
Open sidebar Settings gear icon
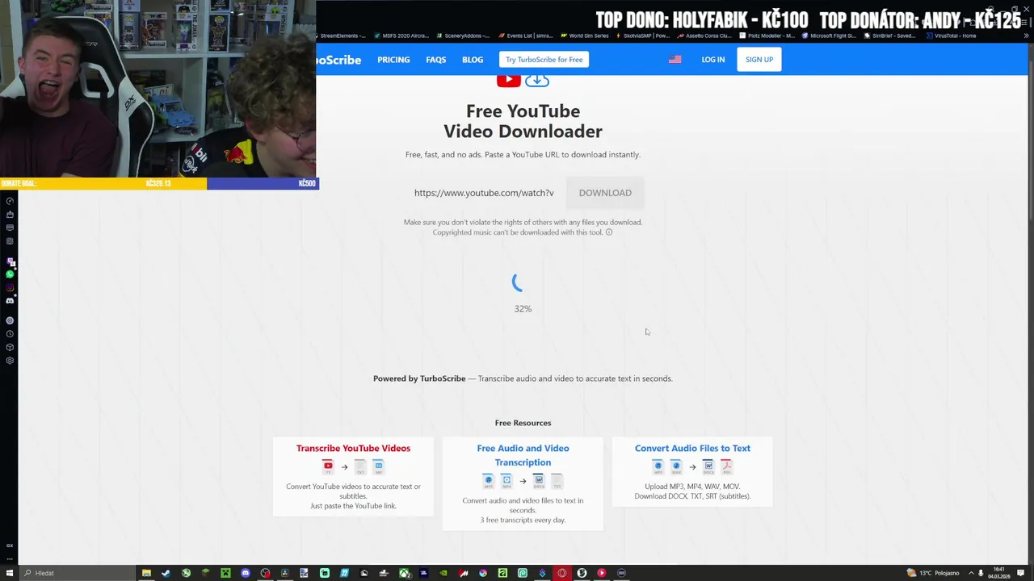[x=10, y=361]
